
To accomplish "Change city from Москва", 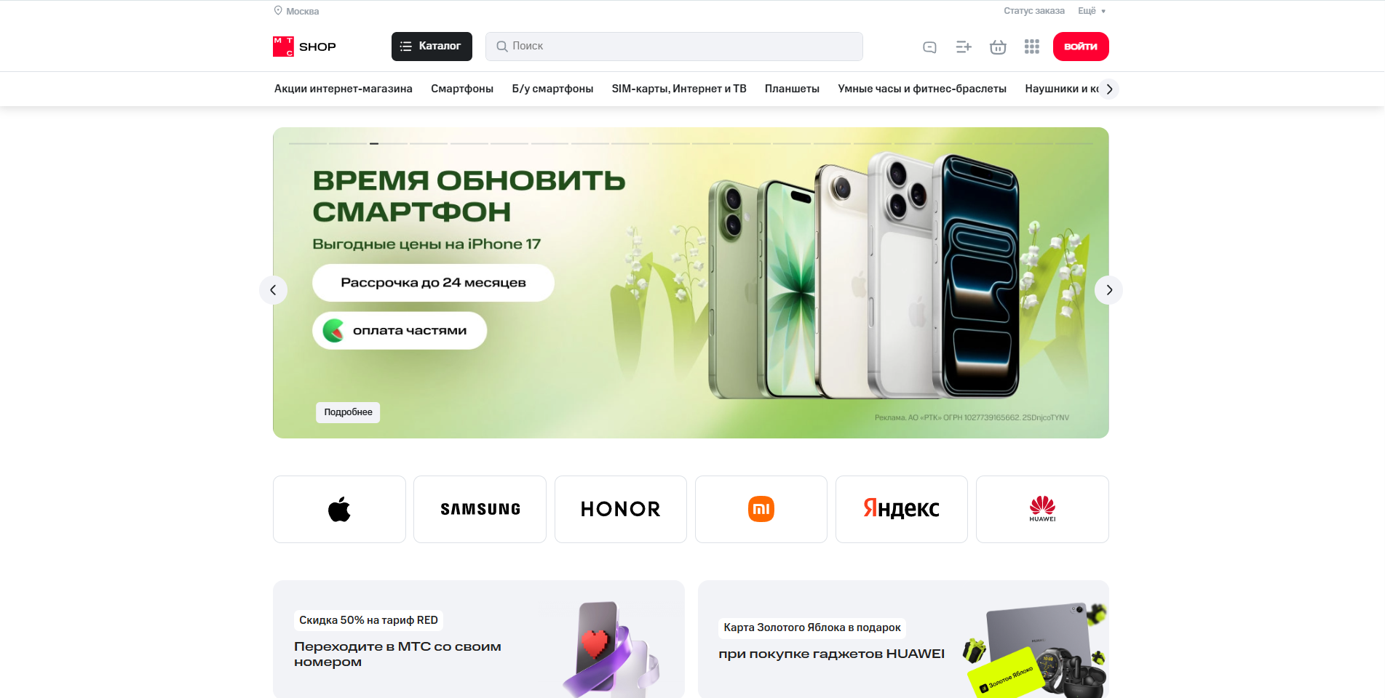I will click(x=296, y=11).
